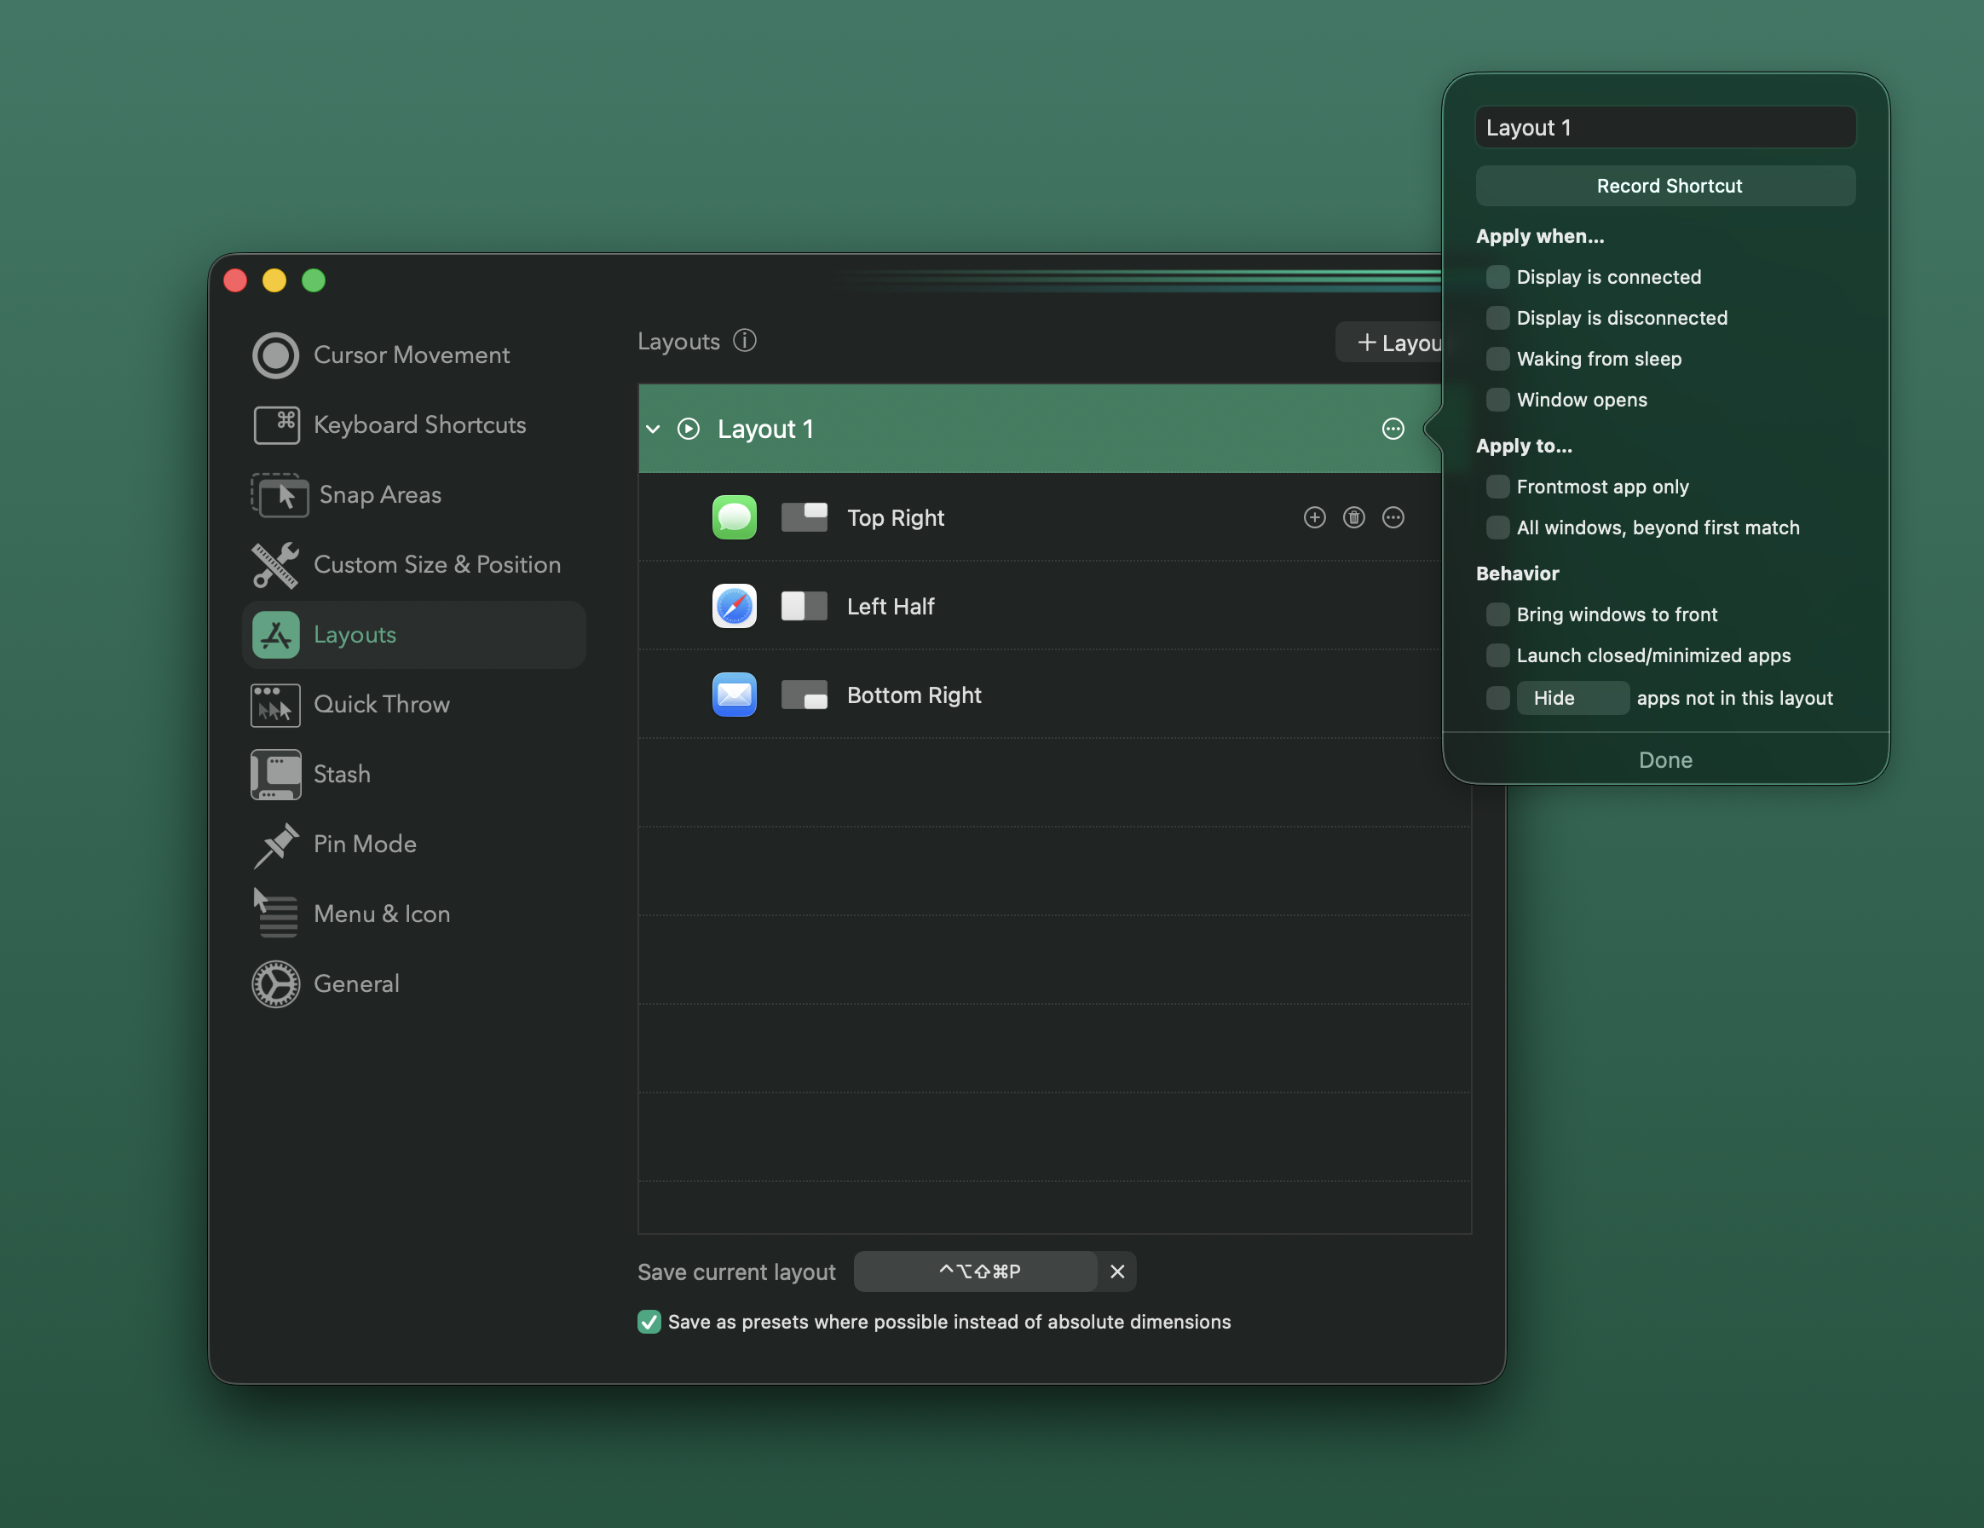This screenshot has height=1528, width=1984.
Task: Open the more options icon on Layout 1
Action: coord(1393,429)
